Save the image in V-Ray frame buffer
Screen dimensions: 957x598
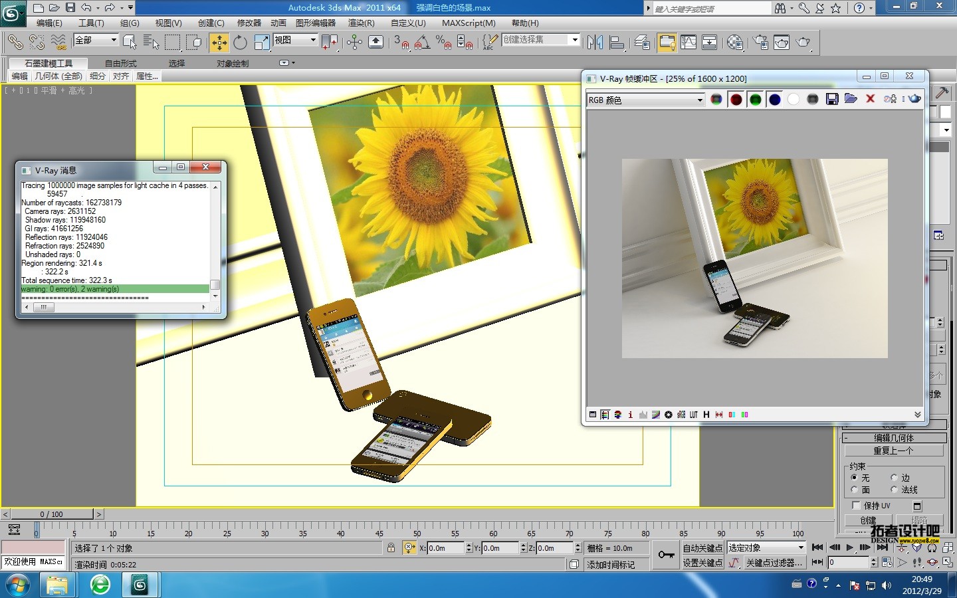[x=832, y=99]
